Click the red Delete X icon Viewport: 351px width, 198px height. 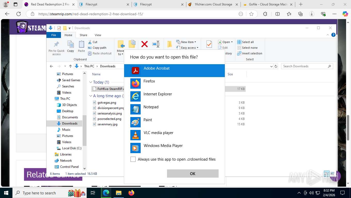(x=145, y=44)
